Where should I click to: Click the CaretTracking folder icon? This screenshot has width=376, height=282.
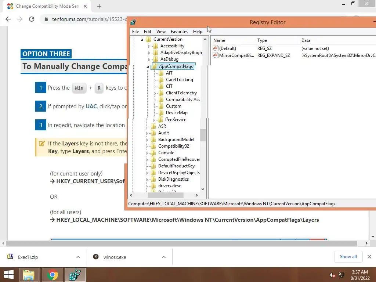[x=161, y=80]
